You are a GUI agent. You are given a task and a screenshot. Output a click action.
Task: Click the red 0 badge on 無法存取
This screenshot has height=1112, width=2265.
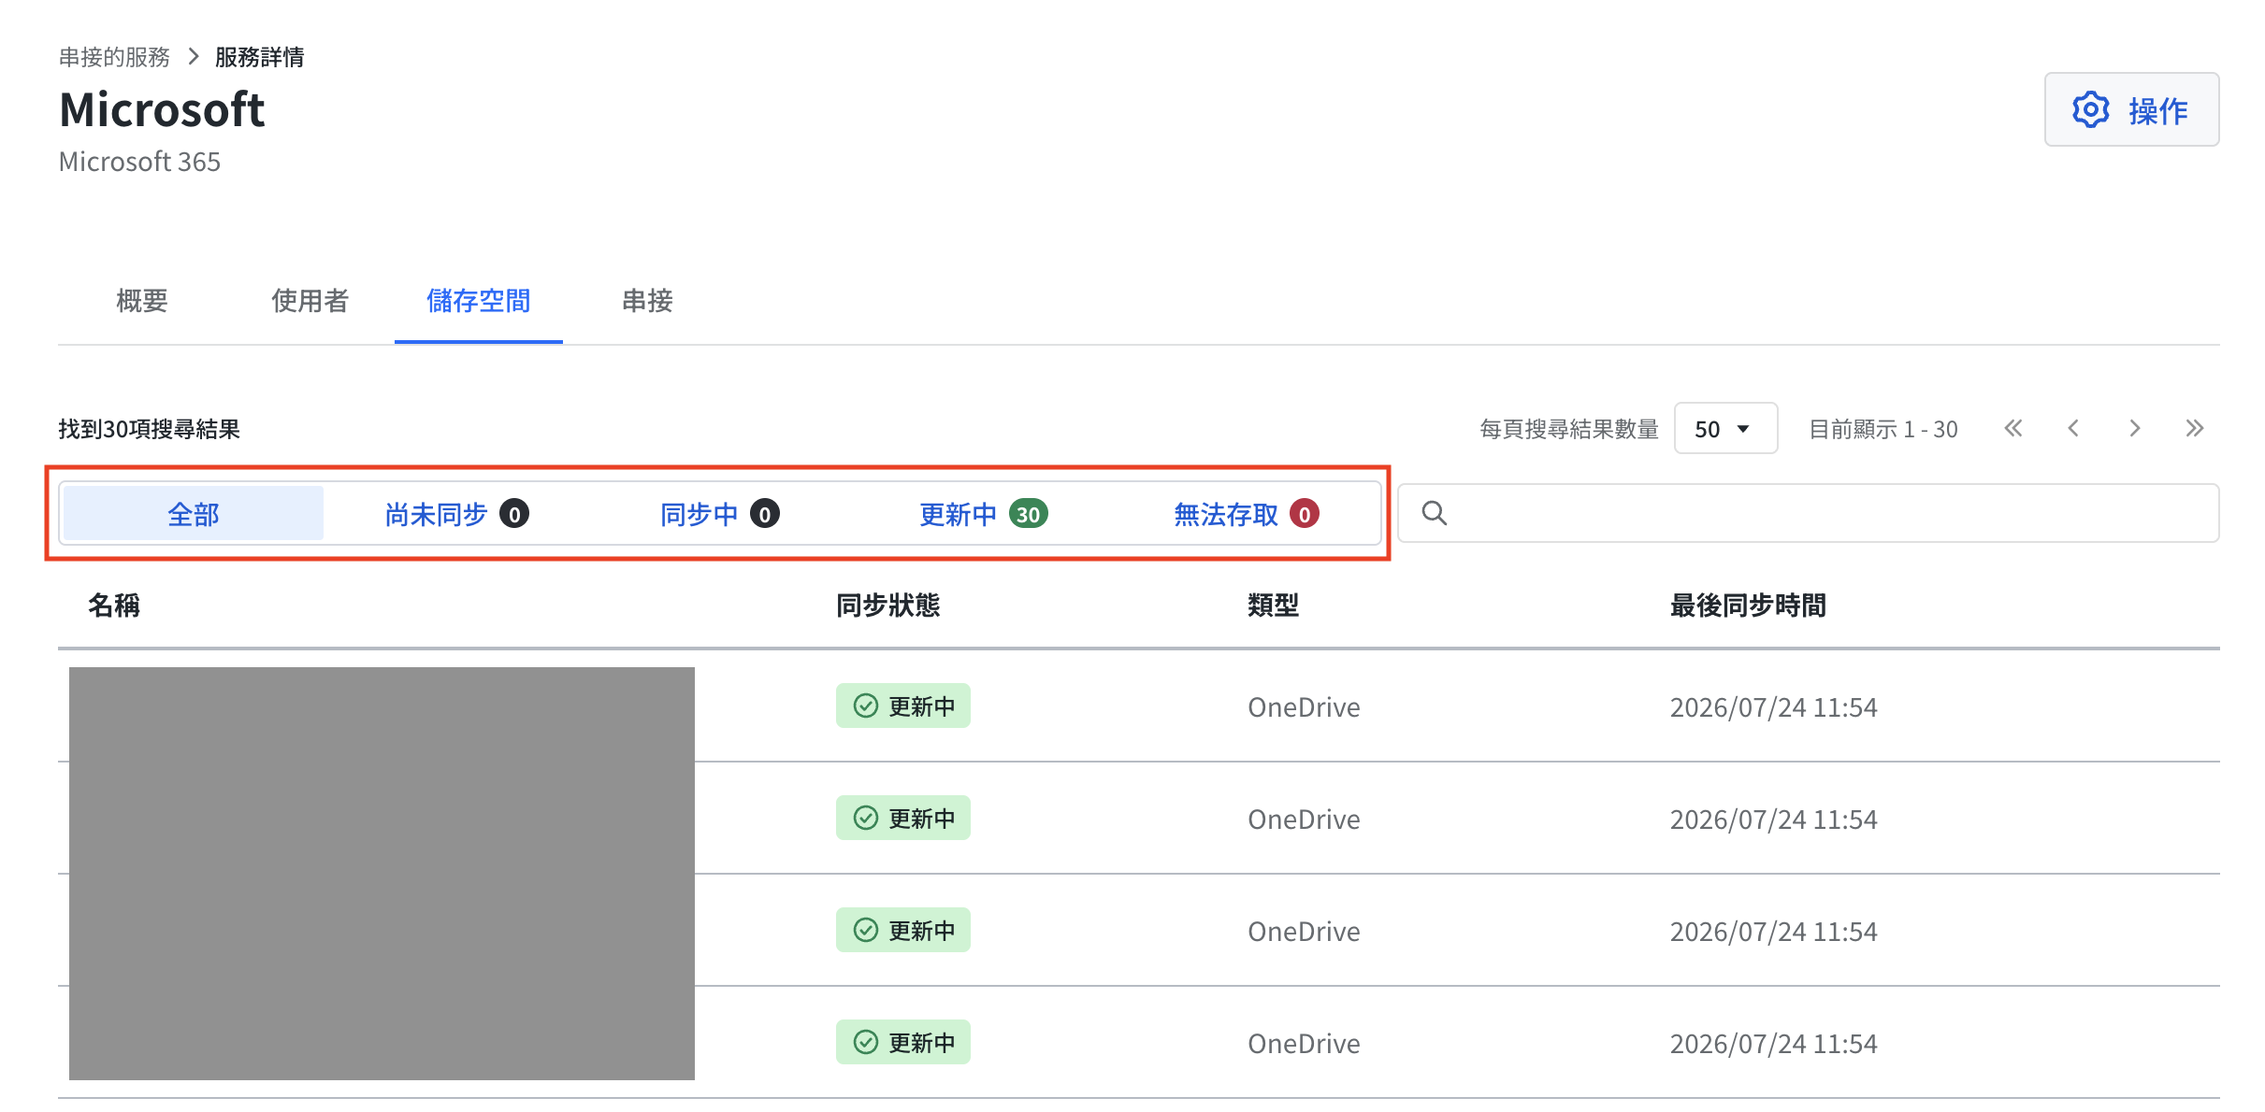(1305, 514)
